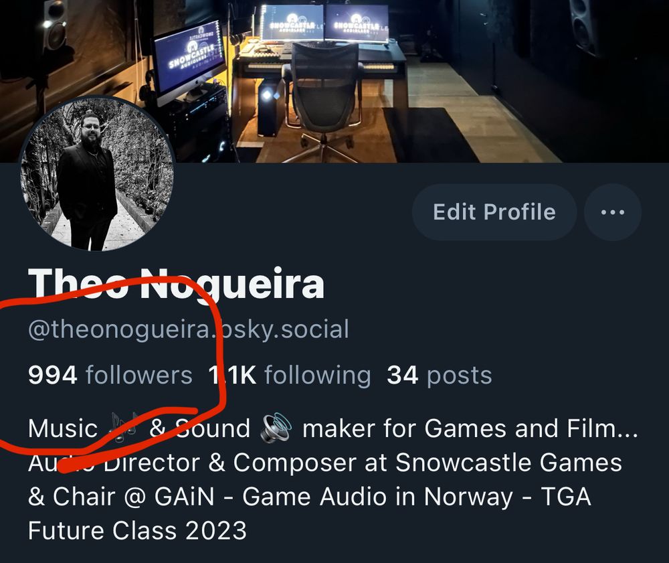Click the @theonogueira.bsky.social handle

188,329
